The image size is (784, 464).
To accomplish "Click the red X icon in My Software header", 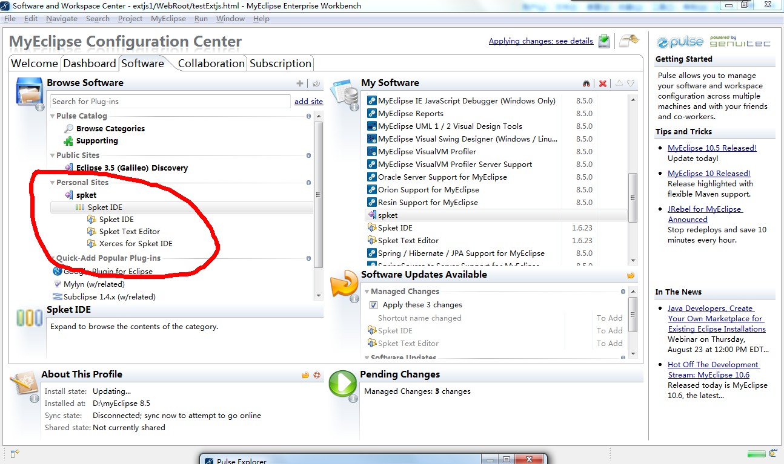I will click(x=603, y=83).
